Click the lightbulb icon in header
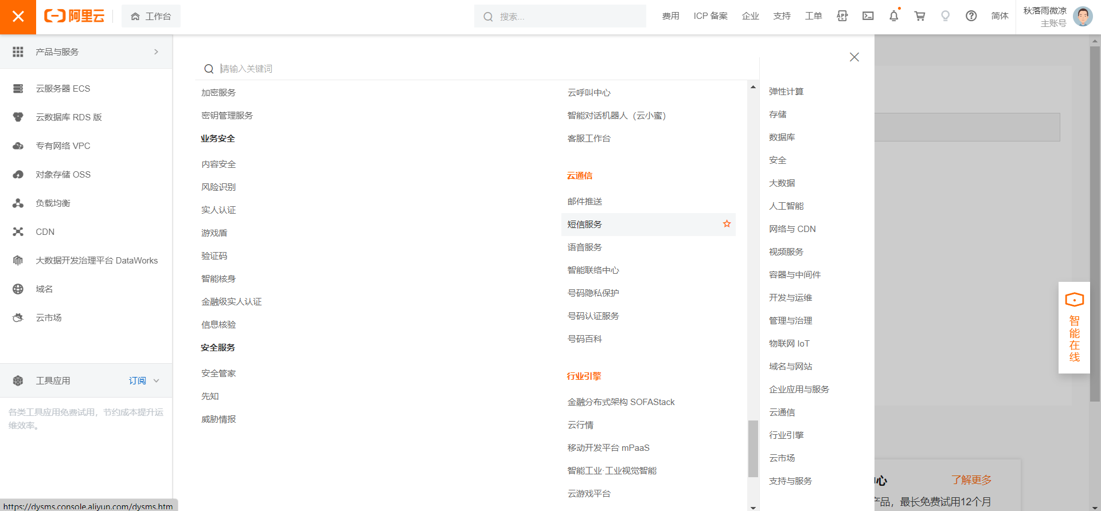Viewport: 1101px width, 511px height. click(946, 16)
